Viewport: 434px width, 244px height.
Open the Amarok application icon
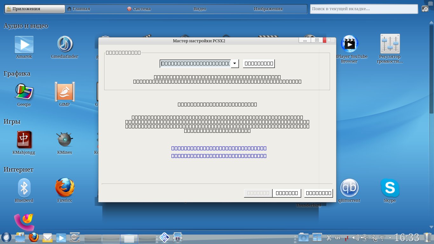24,44
